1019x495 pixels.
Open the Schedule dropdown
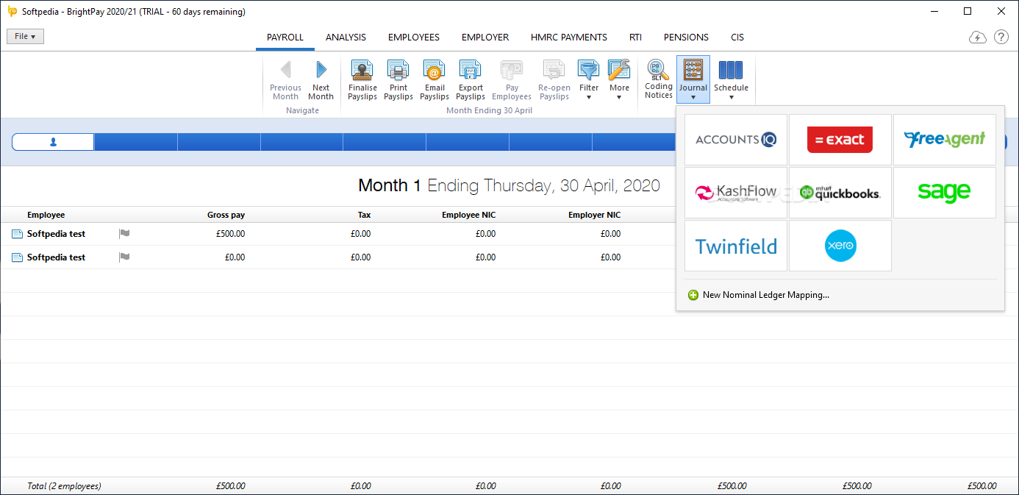pos(731,80)
